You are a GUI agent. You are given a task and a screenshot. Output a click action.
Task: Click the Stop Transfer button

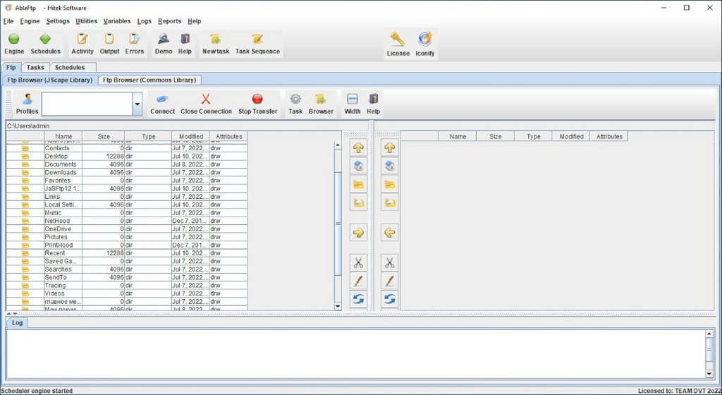[257, 104]
